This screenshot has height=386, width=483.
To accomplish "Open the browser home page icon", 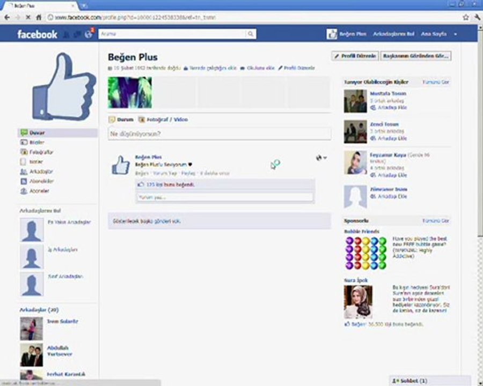I will pos(39,17).
